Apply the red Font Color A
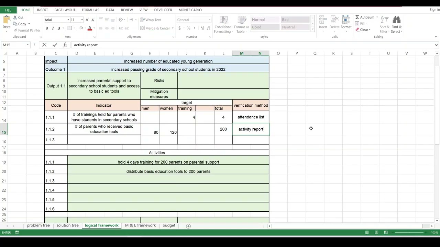 click(x=90, y=28)
